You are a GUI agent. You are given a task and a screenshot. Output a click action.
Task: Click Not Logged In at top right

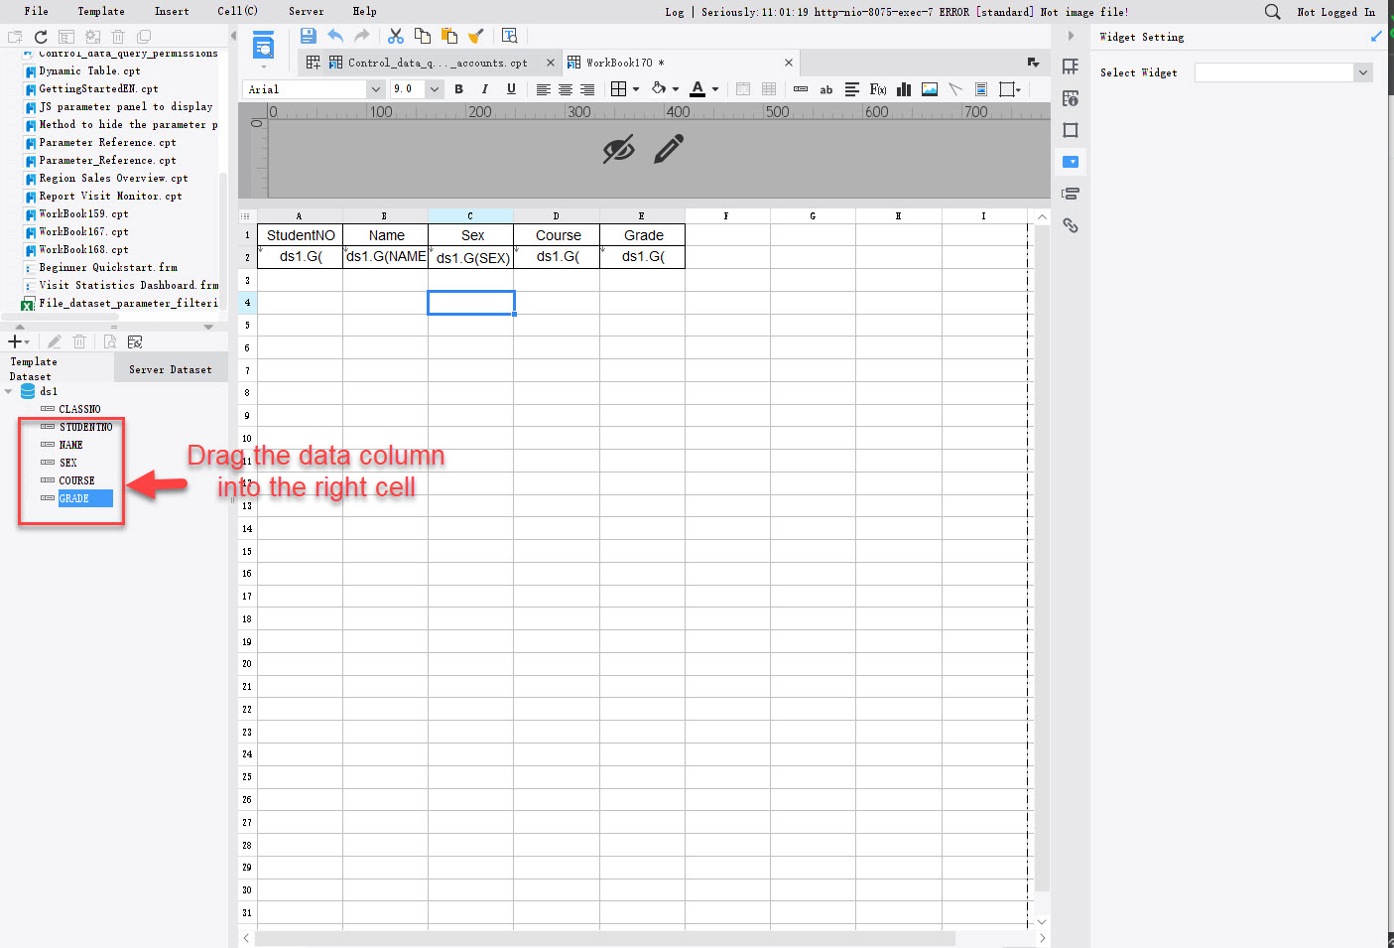(x=1336, y=13)
